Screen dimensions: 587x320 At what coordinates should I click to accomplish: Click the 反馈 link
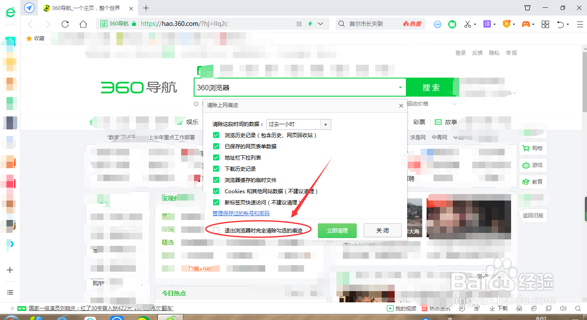click(x=477, y=53)
